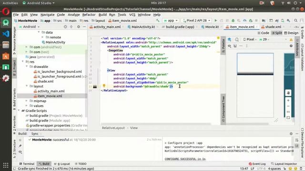Click zoom to fit screen icon

288,118
